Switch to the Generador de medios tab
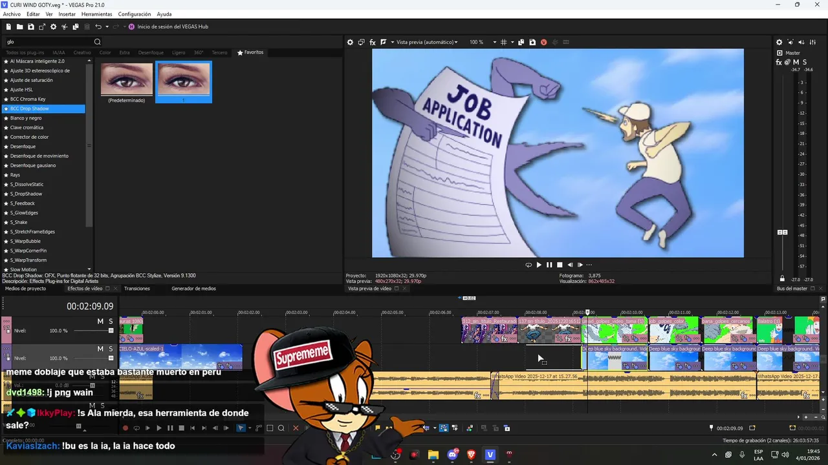The image size is (828, 465). tap(193, 289)
